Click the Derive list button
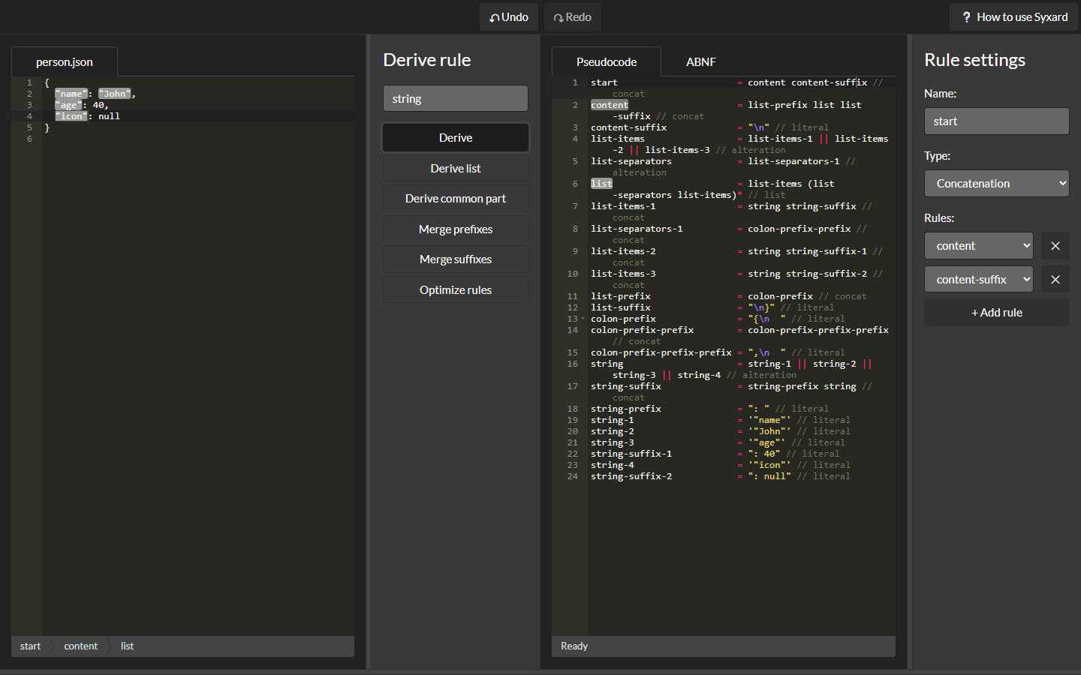 pyautogui.click(x=456, y=168)
